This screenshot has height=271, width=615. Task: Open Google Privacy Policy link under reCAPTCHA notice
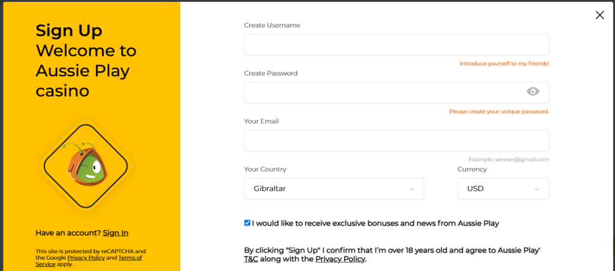(x=86, y=258)
